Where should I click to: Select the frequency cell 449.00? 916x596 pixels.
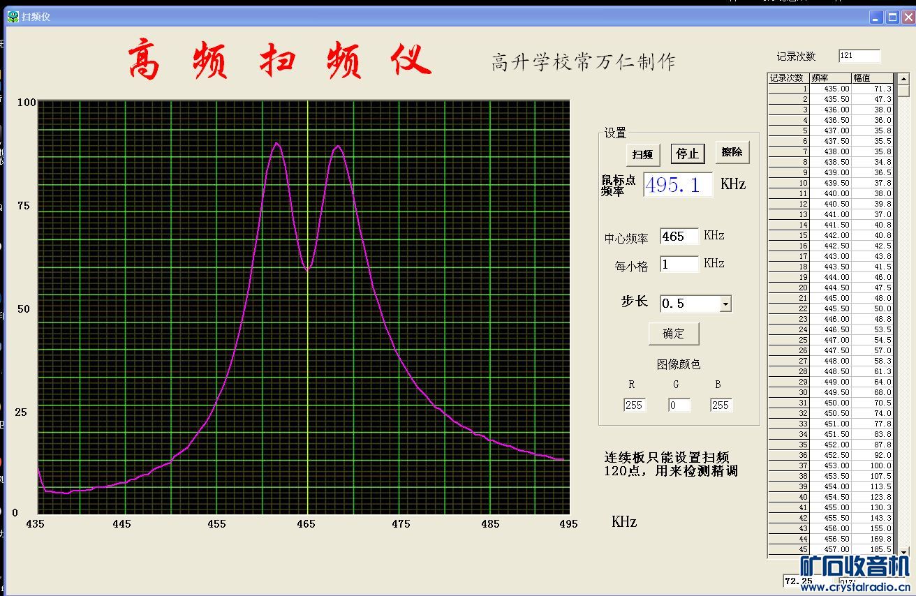click(830, 382)
